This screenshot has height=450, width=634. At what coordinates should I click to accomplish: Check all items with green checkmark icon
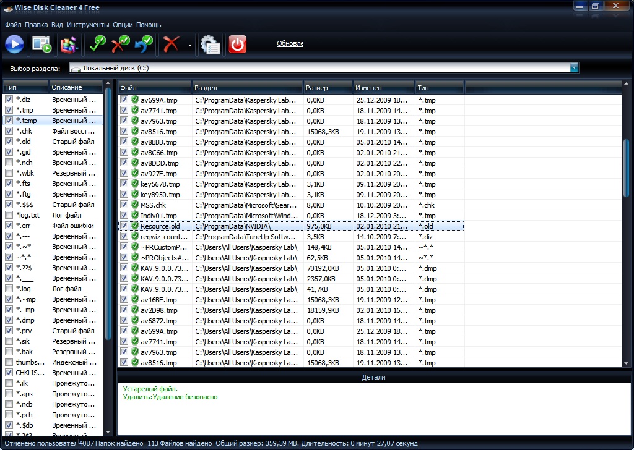(x=97, y=44)
